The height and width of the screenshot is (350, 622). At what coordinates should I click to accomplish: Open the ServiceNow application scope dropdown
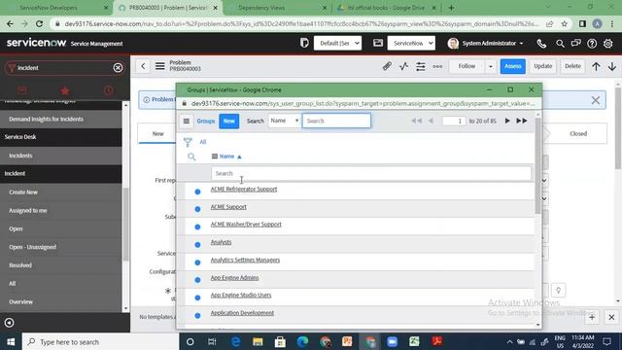coord(411,43)
